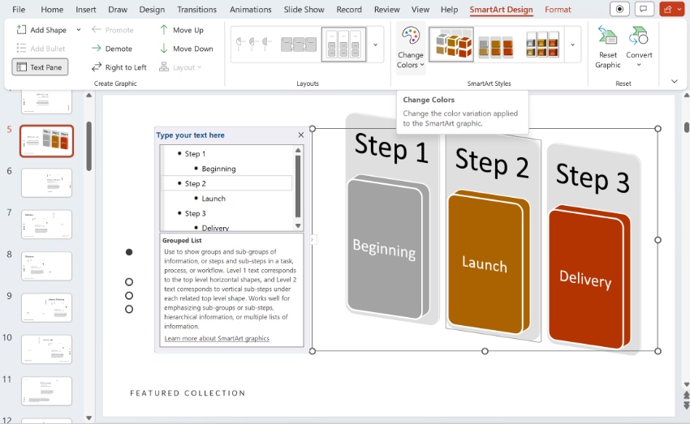Select 'Step 2' line in the text pane
Screen dimensions: 690x424
pyautogui.click(x=227, y=183)
